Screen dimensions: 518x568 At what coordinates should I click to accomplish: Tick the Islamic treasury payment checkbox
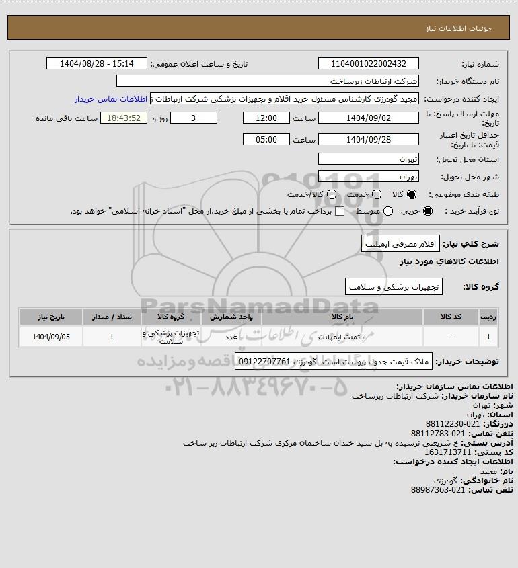(340, 211)
